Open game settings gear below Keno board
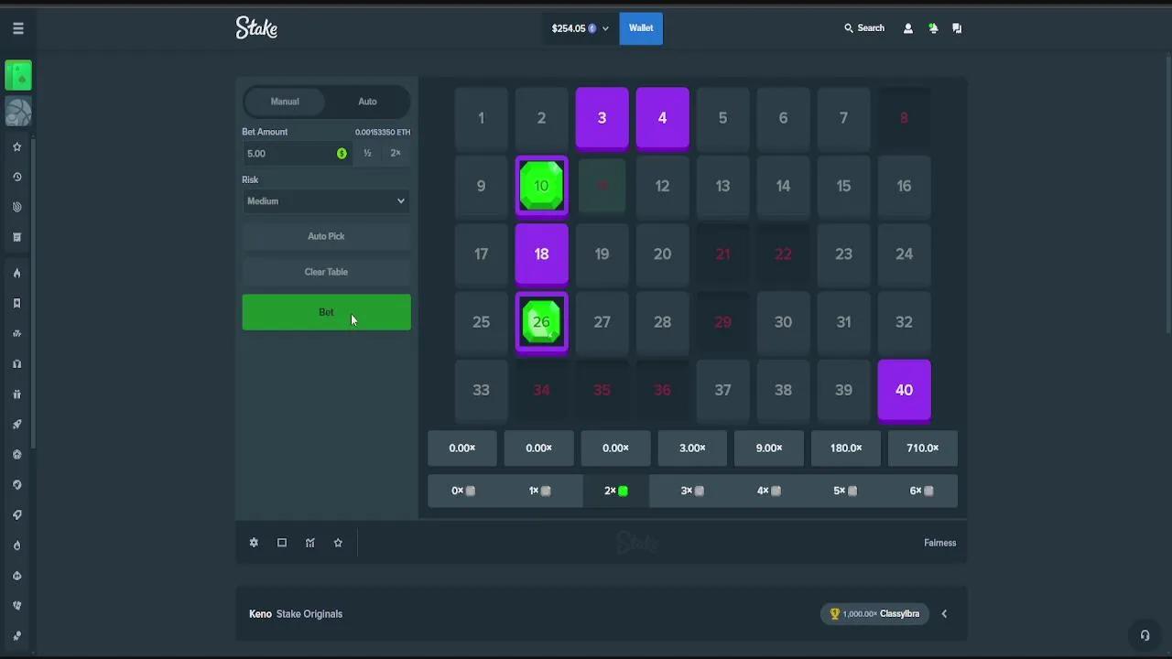The width and height of the screenshot is (1172, 659). coord(254,543)
